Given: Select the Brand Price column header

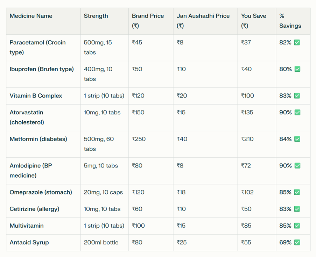Looking at the screenshot, I should (x=148, y=16).
